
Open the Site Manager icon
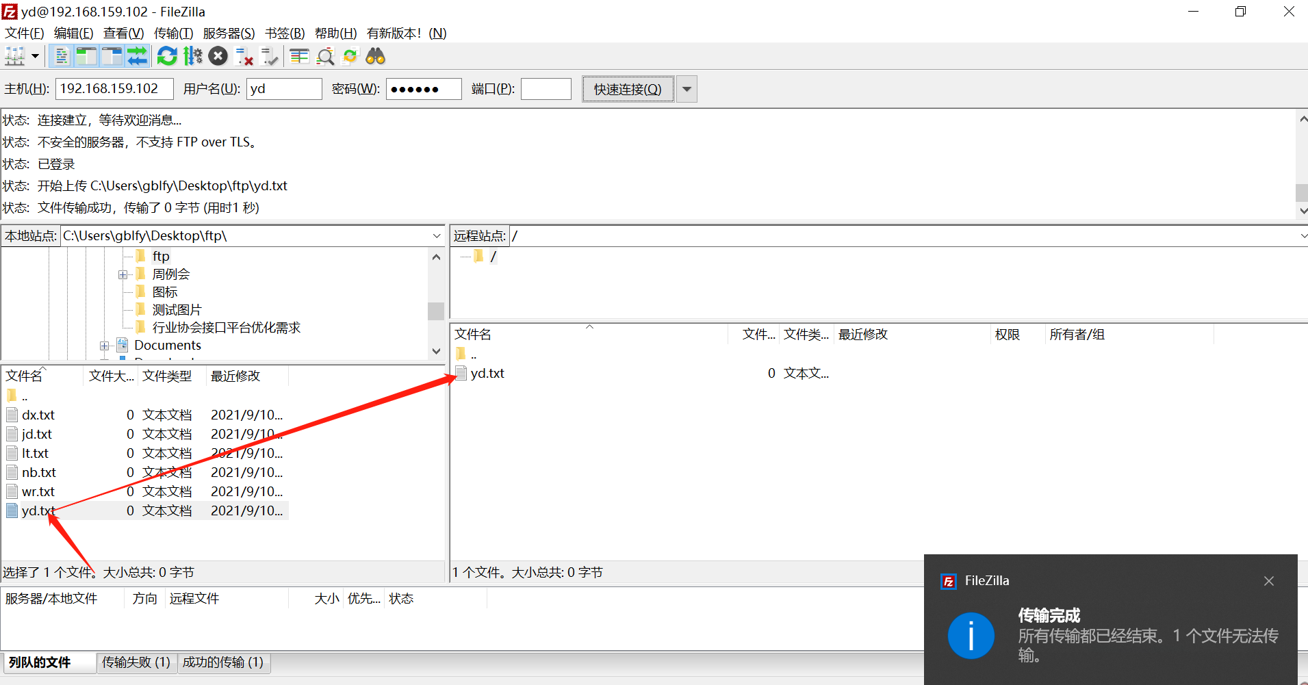pyautogui.click(x=15, y=56)
